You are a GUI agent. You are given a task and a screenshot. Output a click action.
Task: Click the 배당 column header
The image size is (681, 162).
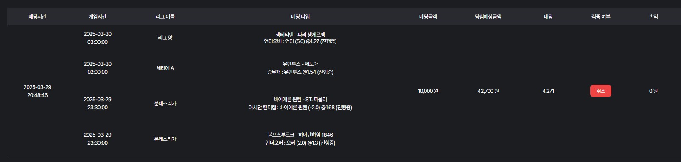coord(548,16)
